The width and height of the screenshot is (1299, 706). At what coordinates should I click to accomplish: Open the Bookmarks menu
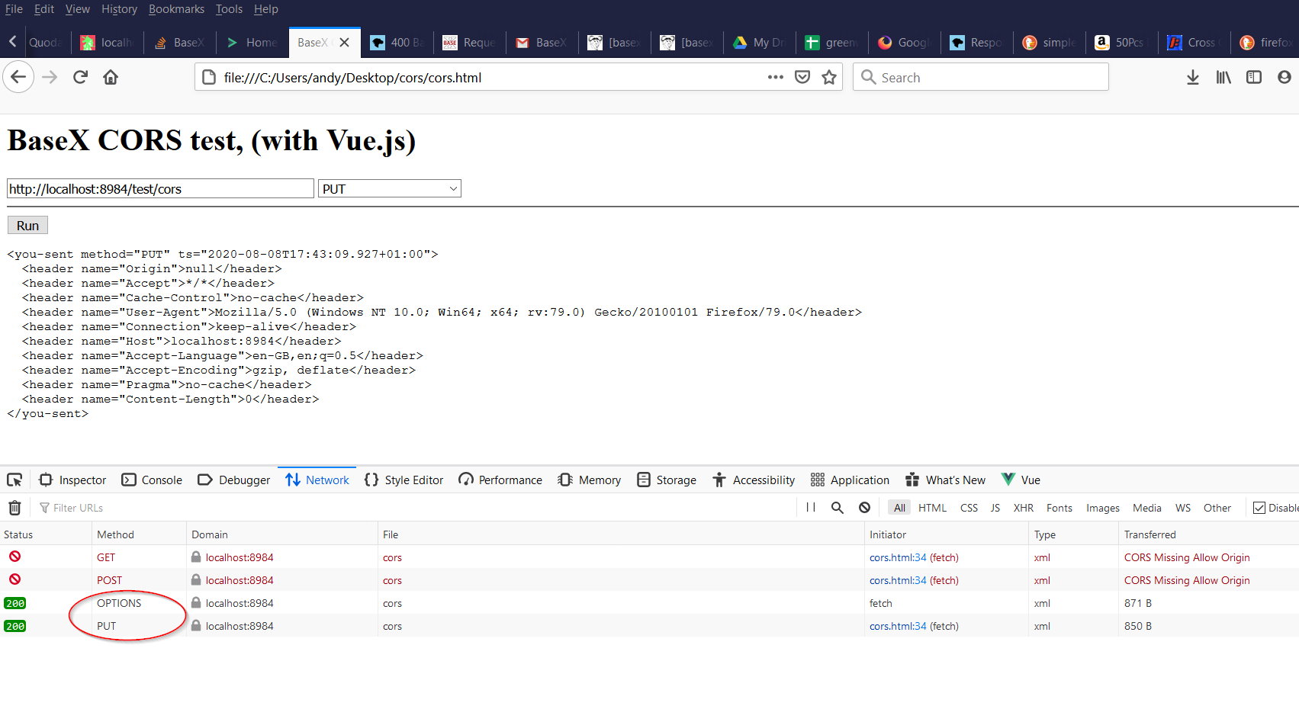[x=176, y=9]
